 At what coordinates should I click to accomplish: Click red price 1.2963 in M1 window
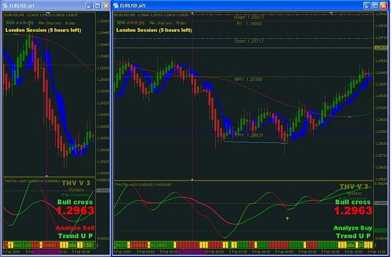click(x=75, y=211)
